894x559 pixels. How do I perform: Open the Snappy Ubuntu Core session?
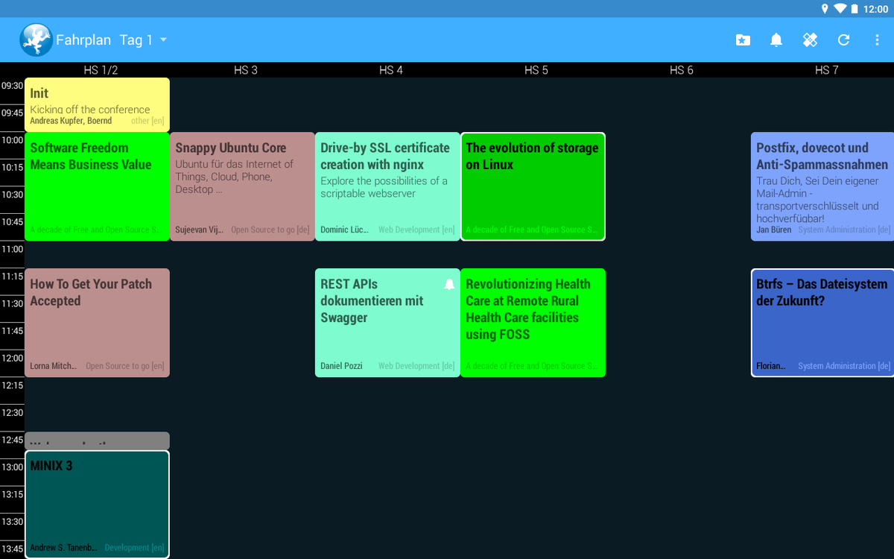pyautogui.click(x=242, y=186)
